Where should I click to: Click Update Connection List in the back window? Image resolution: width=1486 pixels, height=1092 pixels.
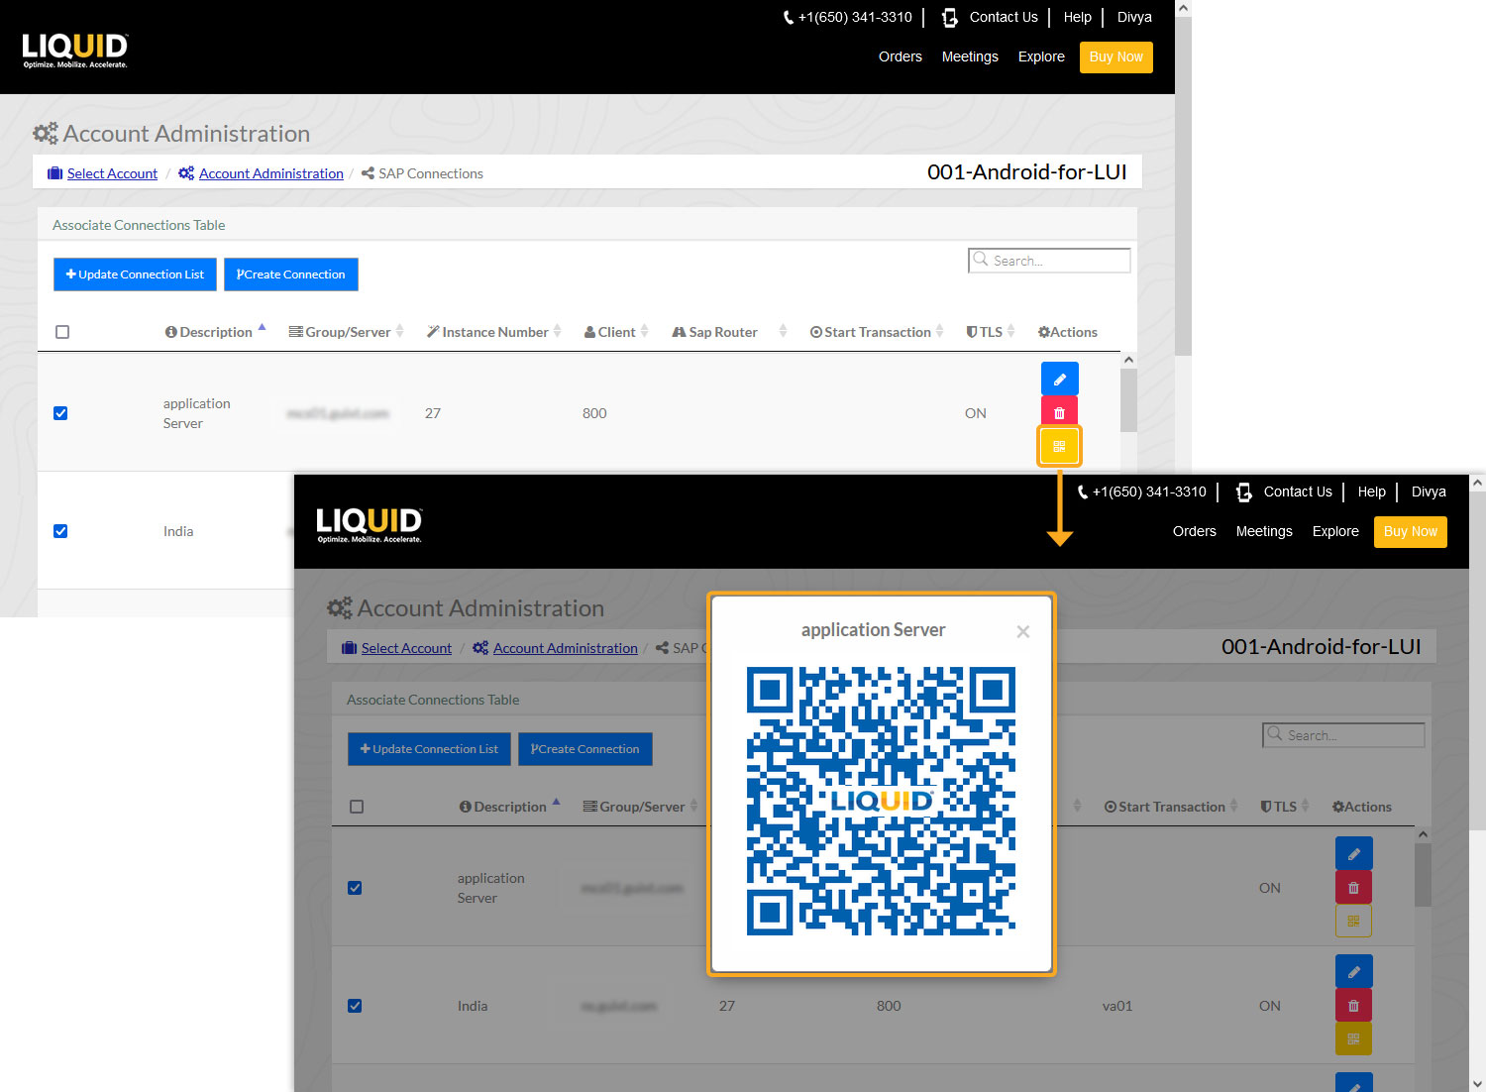(135, 274)
